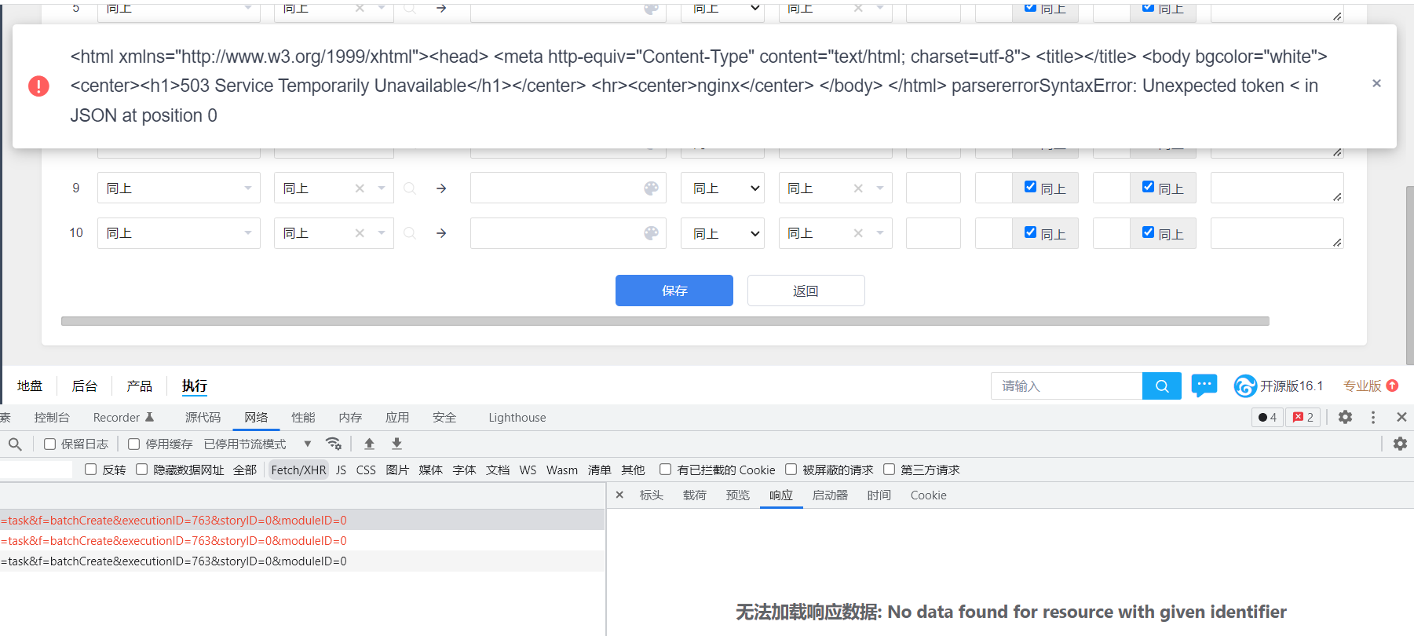Open color palette in row 9
The image size is (1414, 636).
(651, 188)
